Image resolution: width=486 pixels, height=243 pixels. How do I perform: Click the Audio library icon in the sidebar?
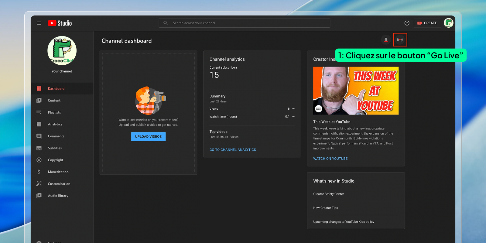tap(39, 196)
